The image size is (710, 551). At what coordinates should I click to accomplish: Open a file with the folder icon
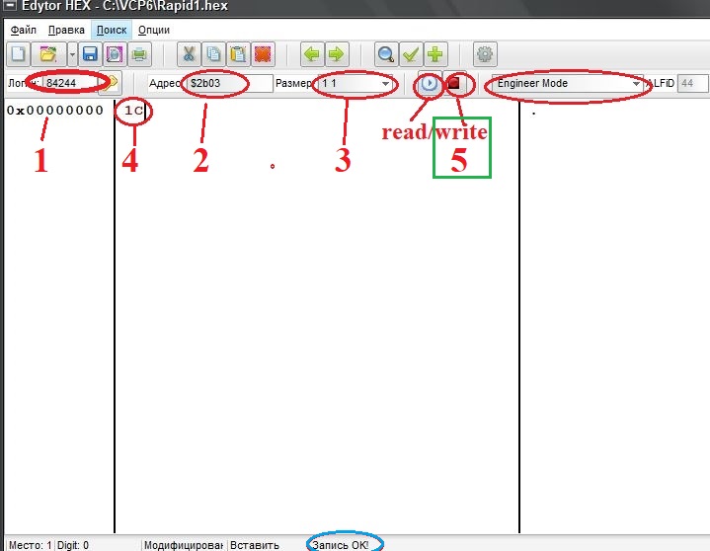tap(48, 54)
